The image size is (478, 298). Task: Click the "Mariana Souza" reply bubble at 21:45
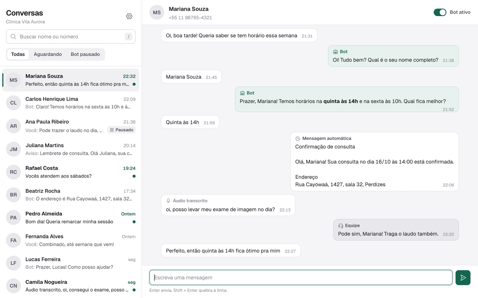coord(191,77)
